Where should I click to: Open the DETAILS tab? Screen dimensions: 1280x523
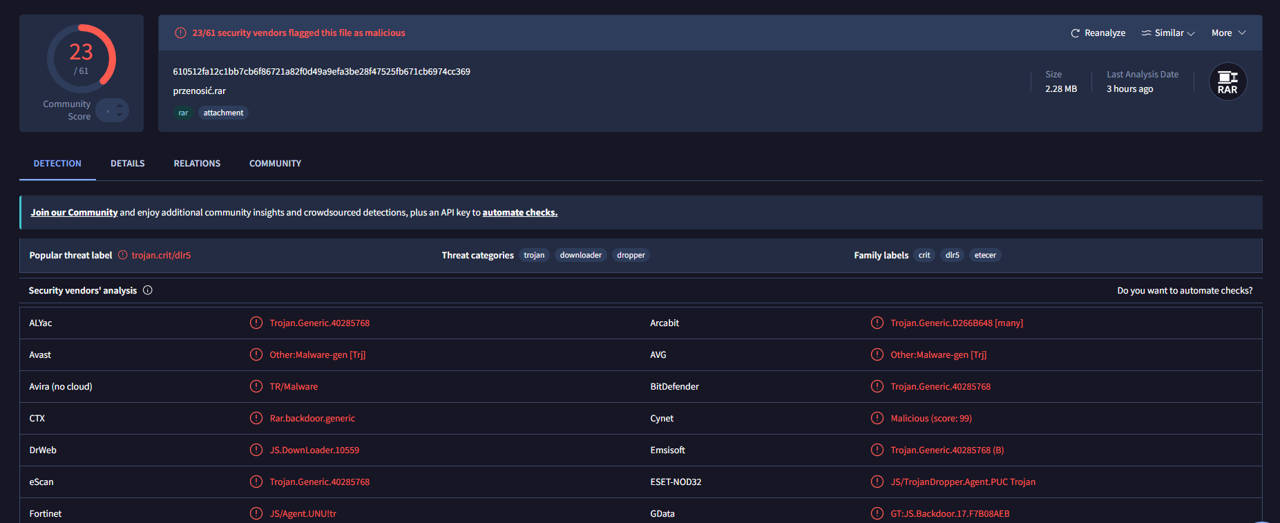[x=128, y=164]
